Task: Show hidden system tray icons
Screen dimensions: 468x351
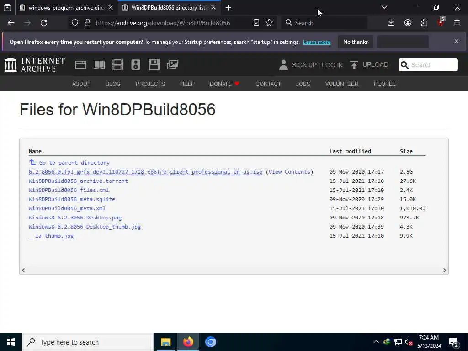Action: (376, 342)
